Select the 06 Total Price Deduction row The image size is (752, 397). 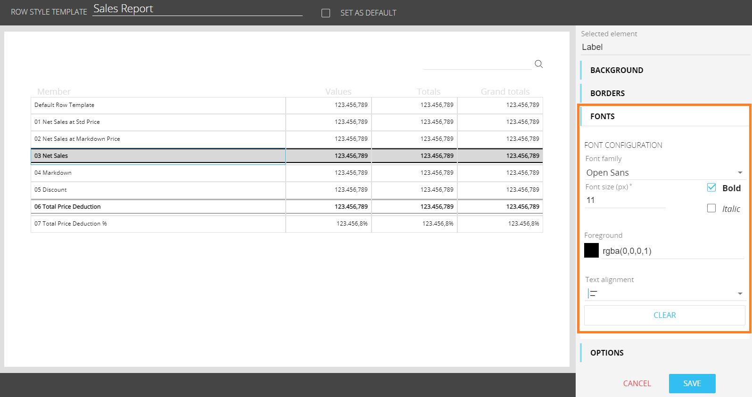(x=67, y=207)
